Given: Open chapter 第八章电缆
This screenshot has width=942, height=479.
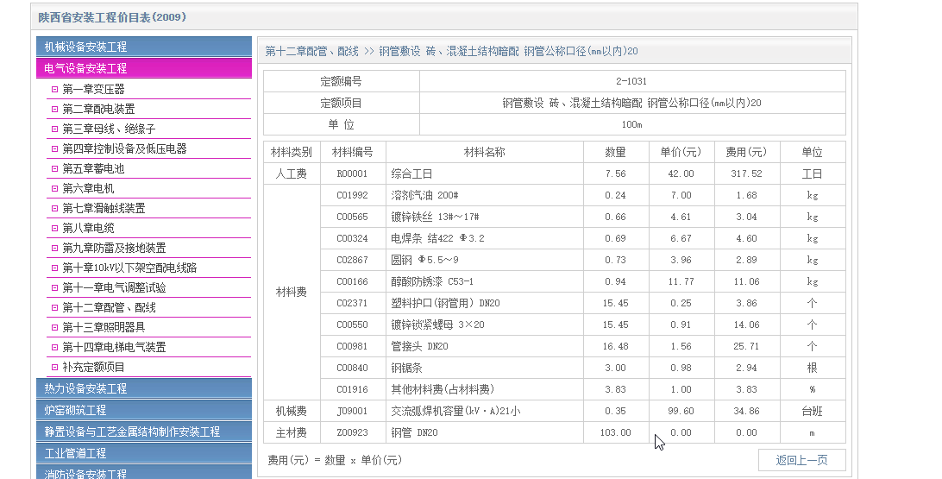Looking at the screenshot, I should pos(88,229).
